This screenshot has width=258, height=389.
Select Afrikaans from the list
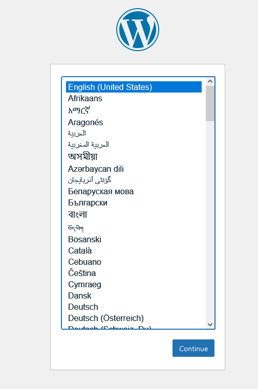(x=134, y=99)
